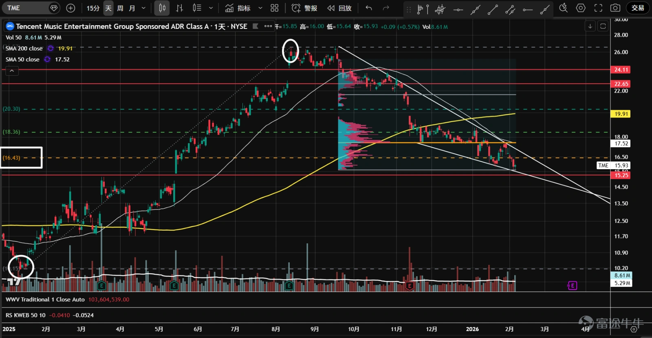This screenshot has width=652, height=338.
Task: Start bar replay with 回放
Action: 339,8
